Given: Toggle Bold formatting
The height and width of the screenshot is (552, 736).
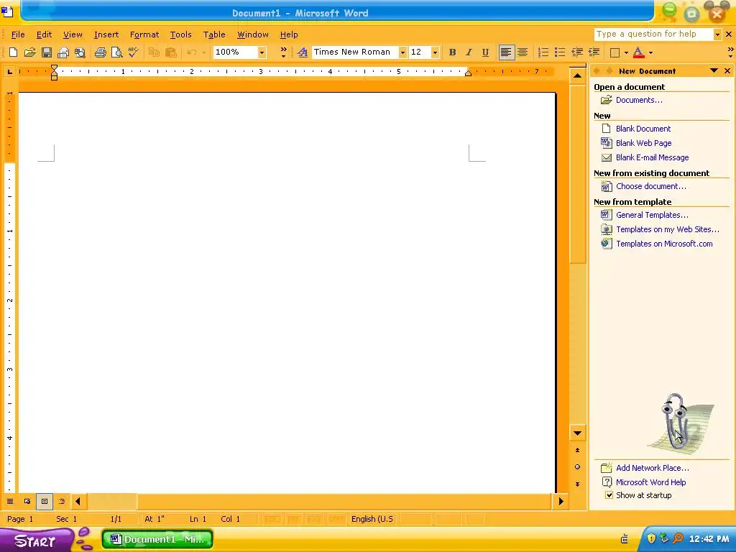Looking at the screenshot, I should click(453, 52).
